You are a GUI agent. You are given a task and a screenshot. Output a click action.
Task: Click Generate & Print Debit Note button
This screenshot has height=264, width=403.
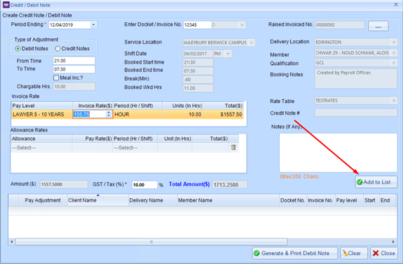[295, 253]
